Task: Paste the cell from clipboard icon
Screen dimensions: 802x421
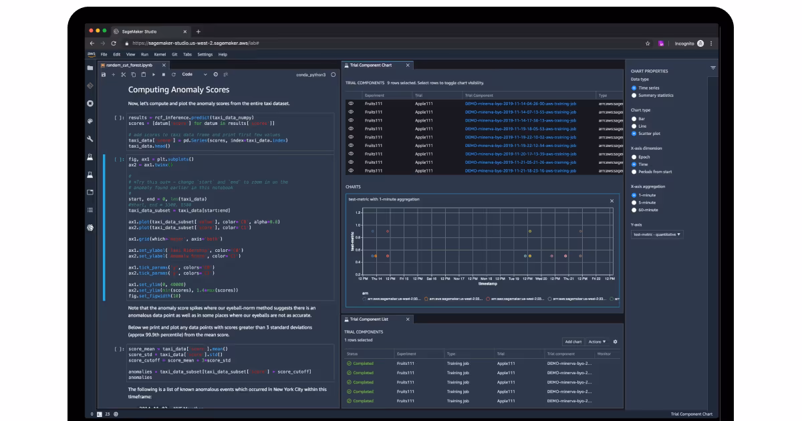Action: (x=144, y=75)
